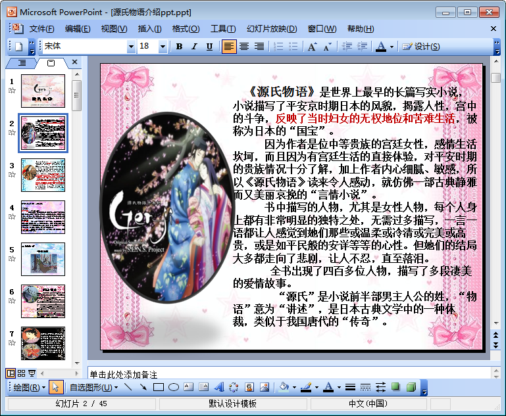The image size is (506, 416).
Task: Switch to the Outline tab in side pane
Action: (x=22, y=63)
